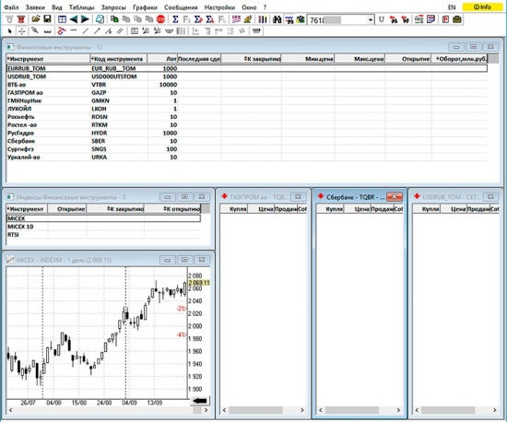Click the black arrow chart scroll button
Screen dimensions: 507x422
pos(200,401)
